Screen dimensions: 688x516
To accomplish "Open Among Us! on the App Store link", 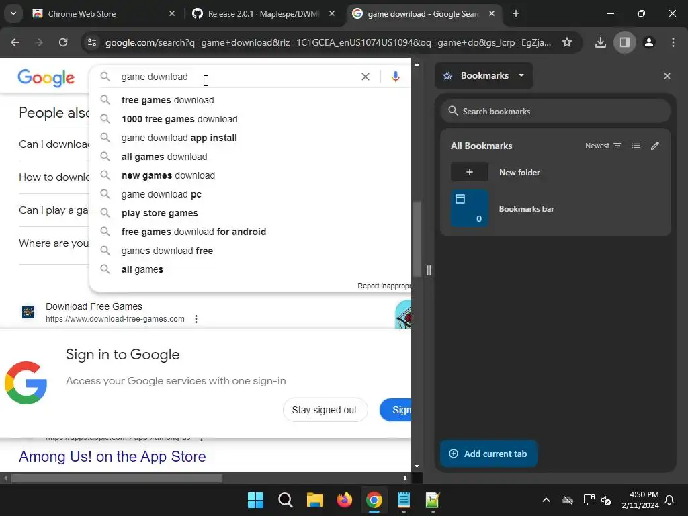I will (x=112, y=456).
